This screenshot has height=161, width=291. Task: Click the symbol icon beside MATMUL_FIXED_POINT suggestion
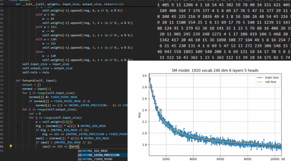[x=80, y=159]
